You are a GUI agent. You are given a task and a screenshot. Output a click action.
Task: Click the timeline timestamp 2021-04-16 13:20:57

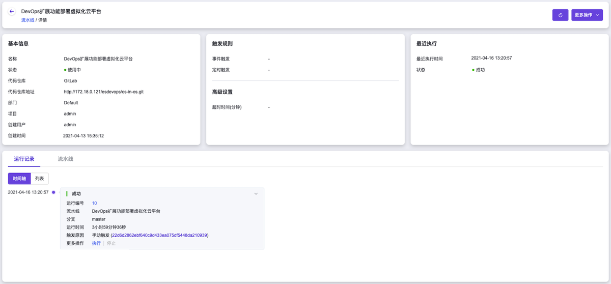(28, 192)
